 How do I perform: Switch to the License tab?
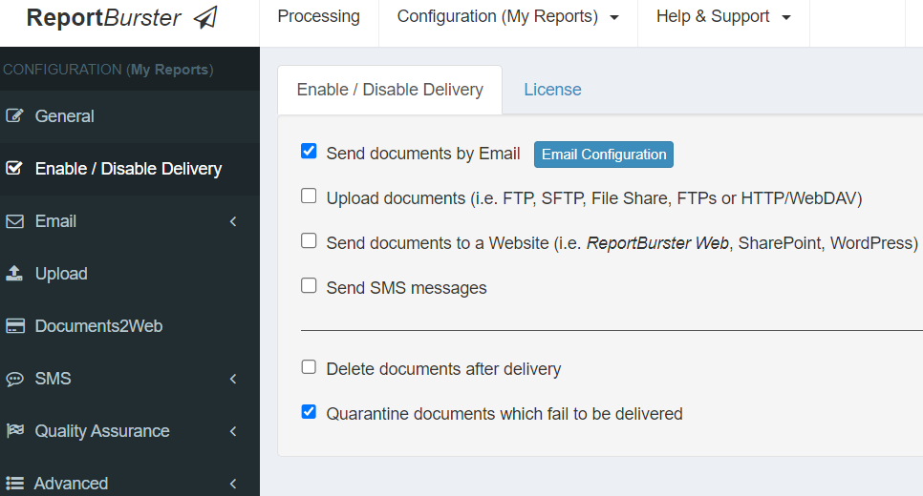tap(552, 90)
